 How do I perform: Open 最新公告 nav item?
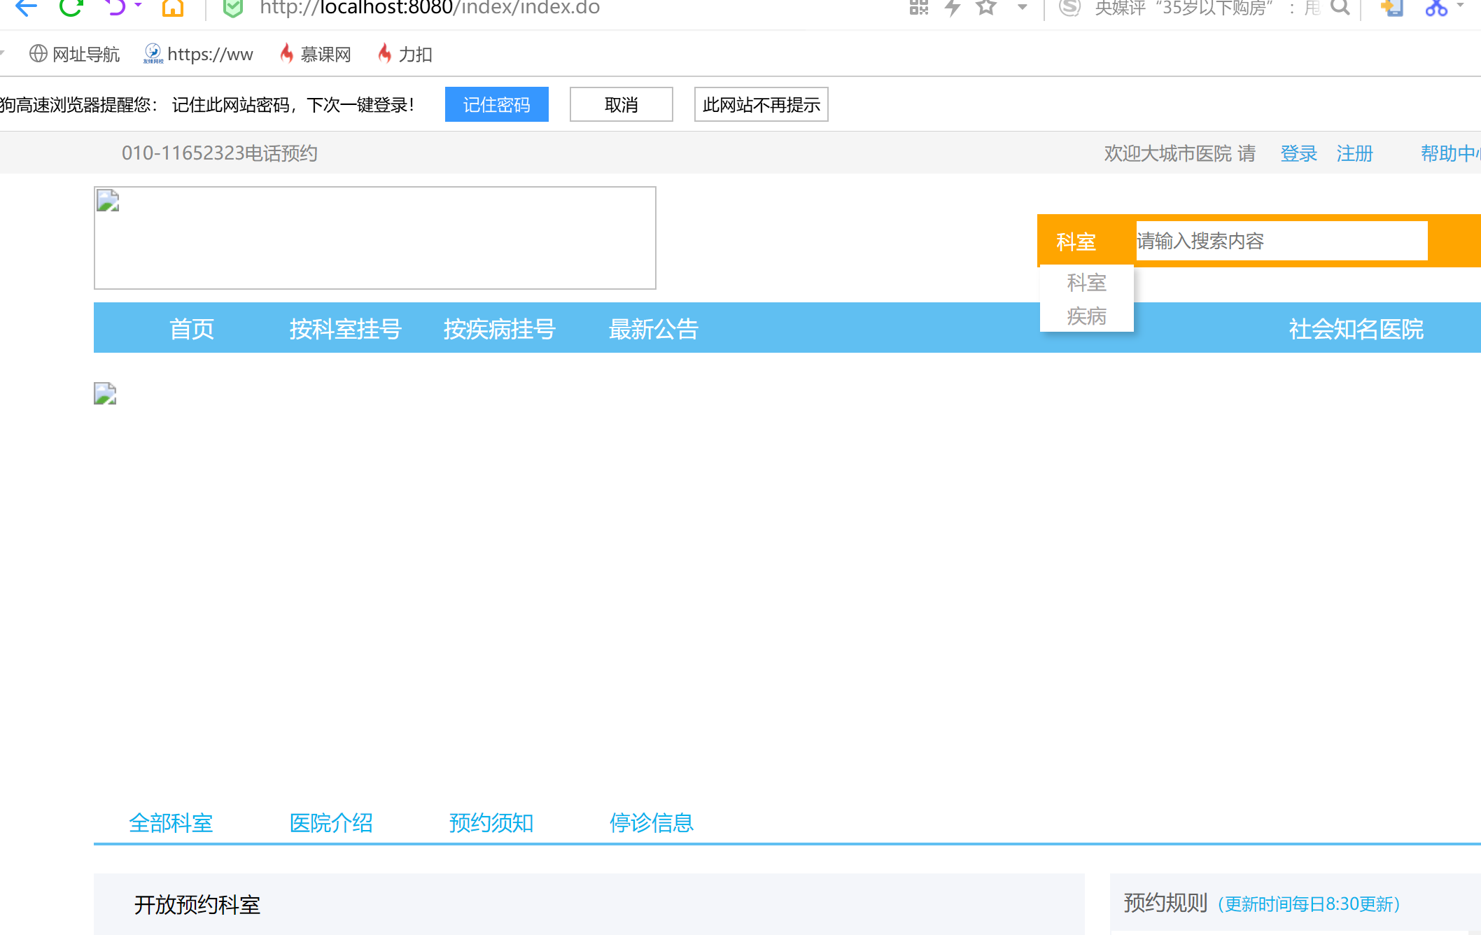click(x=654, y=328)
